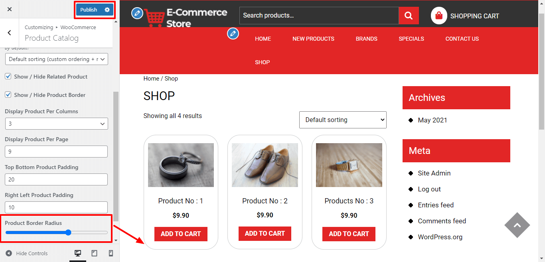Click the edit pencil icon beside the store logo
Viewport: 545px width, 262px height.
pos(137,13)
